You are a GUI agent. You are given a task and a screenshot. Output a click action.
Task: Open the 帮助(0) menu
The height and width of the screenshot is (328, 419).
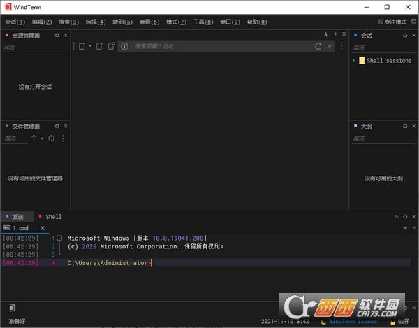tap(257, 22)
